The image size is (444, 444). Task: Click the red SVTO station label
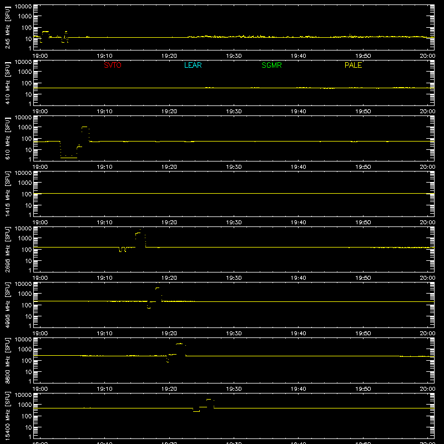(x=113, y=65)
